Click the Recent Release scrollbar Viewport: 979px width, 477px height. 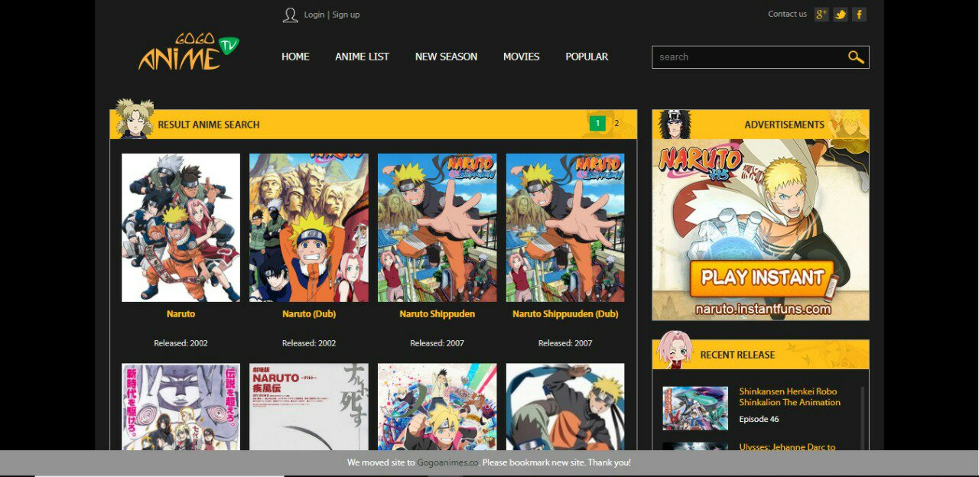[x=863, y=417]
